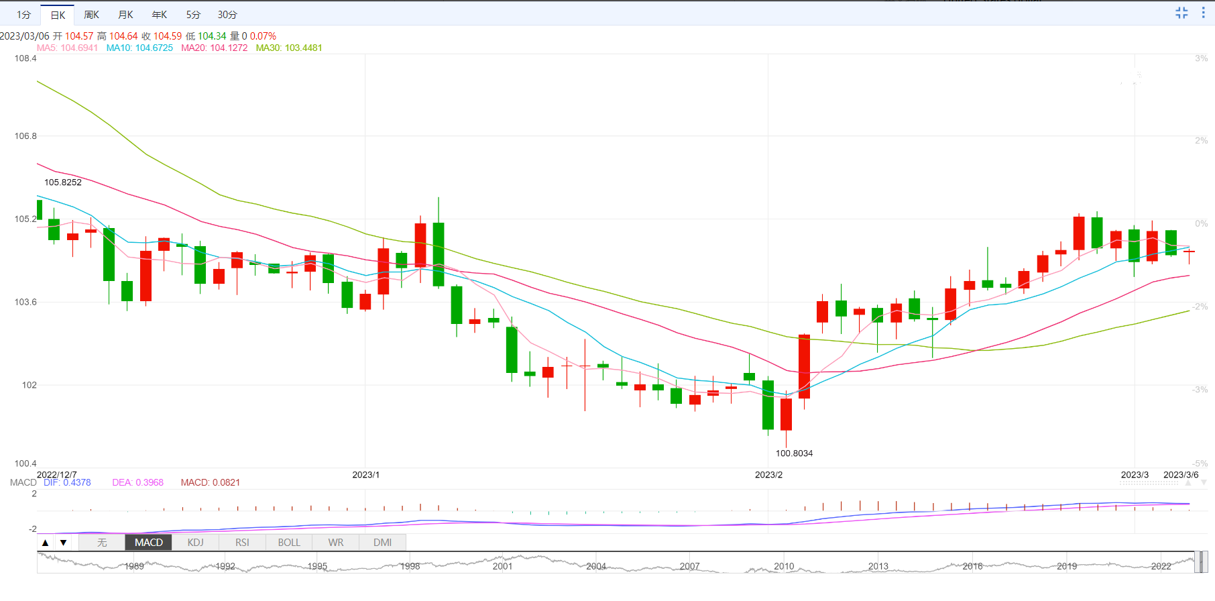The image size is (1215, 601).
Task: Click the 2023/2 date axis label
Action: coord(768,475)
